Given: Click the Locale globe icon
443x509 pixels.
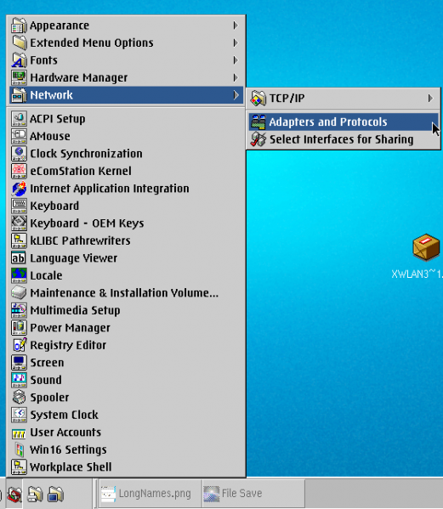Looking at the screenshot, I should [19, 275].
